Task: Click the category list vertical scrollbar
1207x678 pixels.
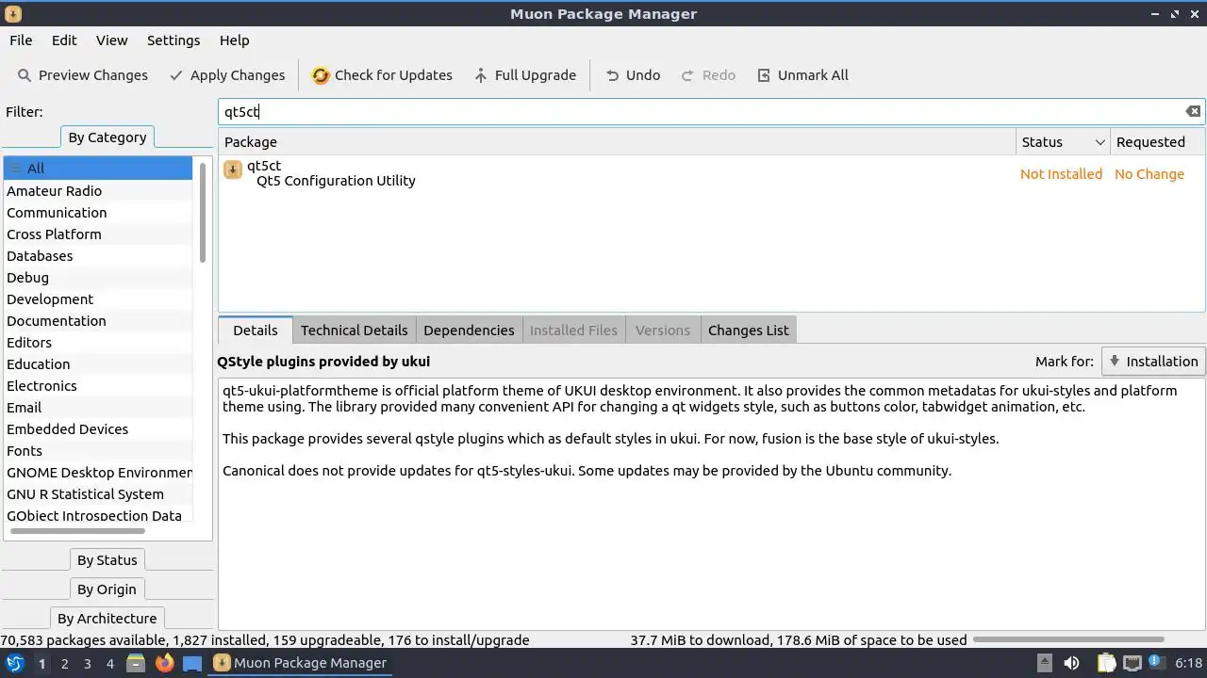Action: coord(203,213)
